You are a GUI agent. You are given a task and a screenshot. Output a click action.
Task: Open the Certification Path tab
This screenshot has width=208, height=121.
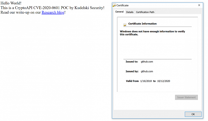[145, 12]
